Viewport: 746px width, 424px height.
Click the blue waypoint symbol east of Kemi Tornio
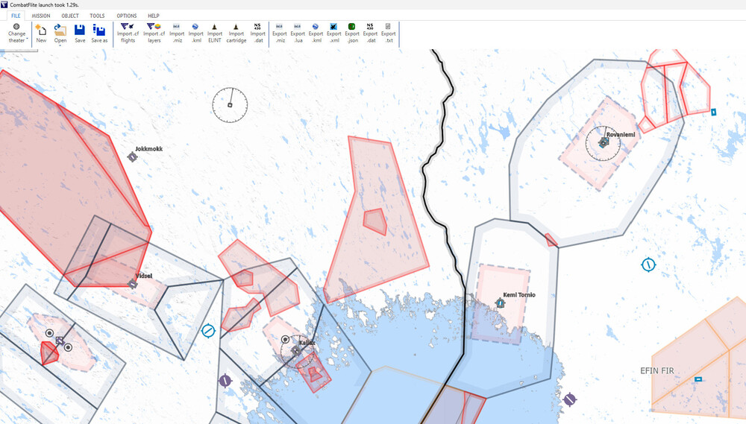coord(648,265)
